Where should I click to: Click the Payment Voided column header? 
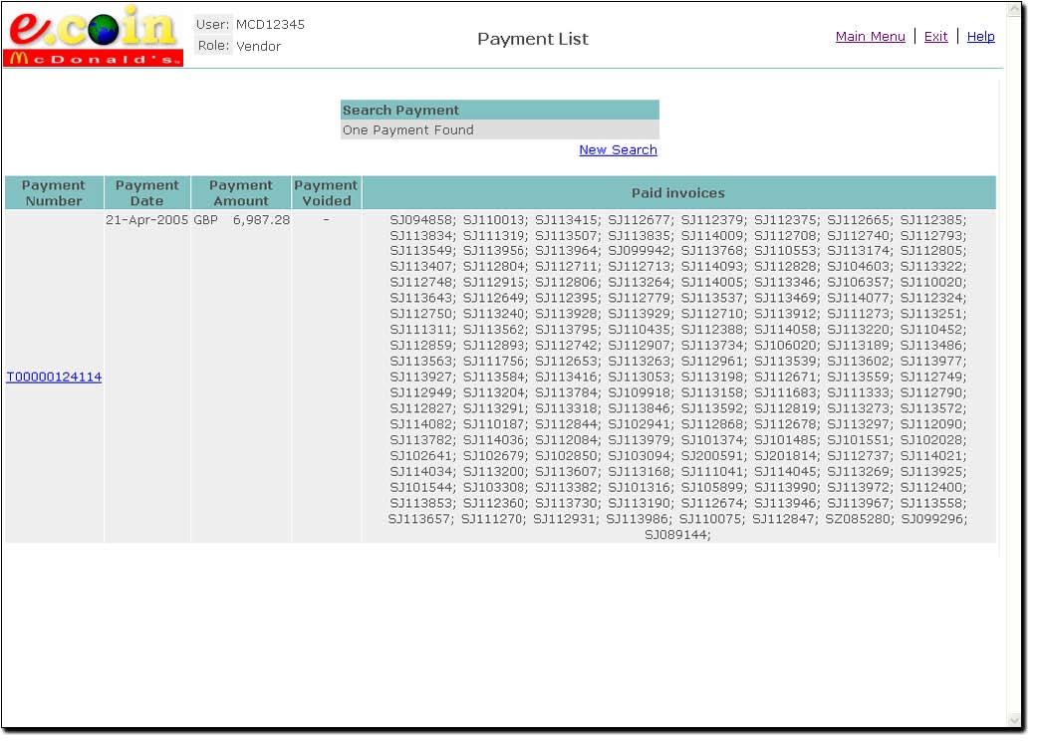click(326, 193)
